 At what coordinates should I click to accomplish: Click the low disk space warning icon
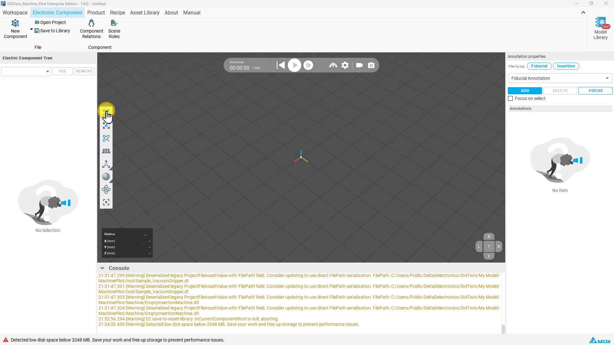[6, 340]
